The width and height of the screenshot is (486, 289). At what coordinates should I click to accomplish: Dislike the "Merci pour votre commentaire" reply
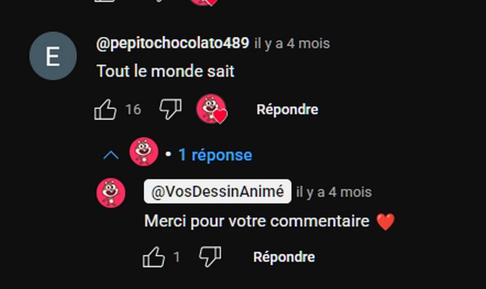point(210,257)
